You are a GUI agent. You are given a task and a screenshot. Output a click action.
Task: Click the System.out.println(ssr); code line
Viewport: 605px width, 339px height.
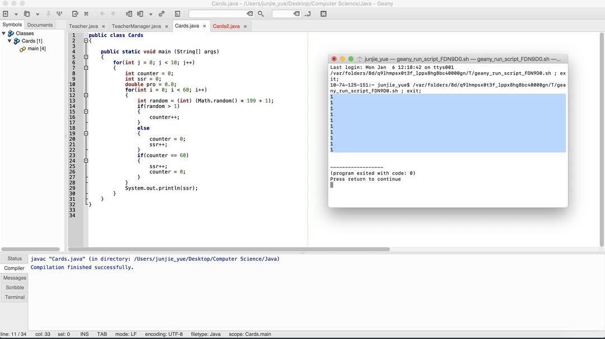coord(161,189)
